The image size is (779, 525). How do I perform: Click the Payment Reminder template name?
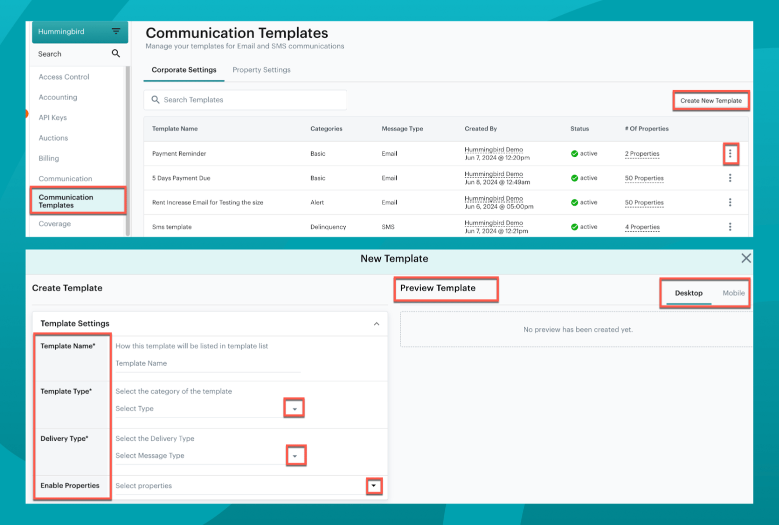pyautogui.click(x=179, y=153)
